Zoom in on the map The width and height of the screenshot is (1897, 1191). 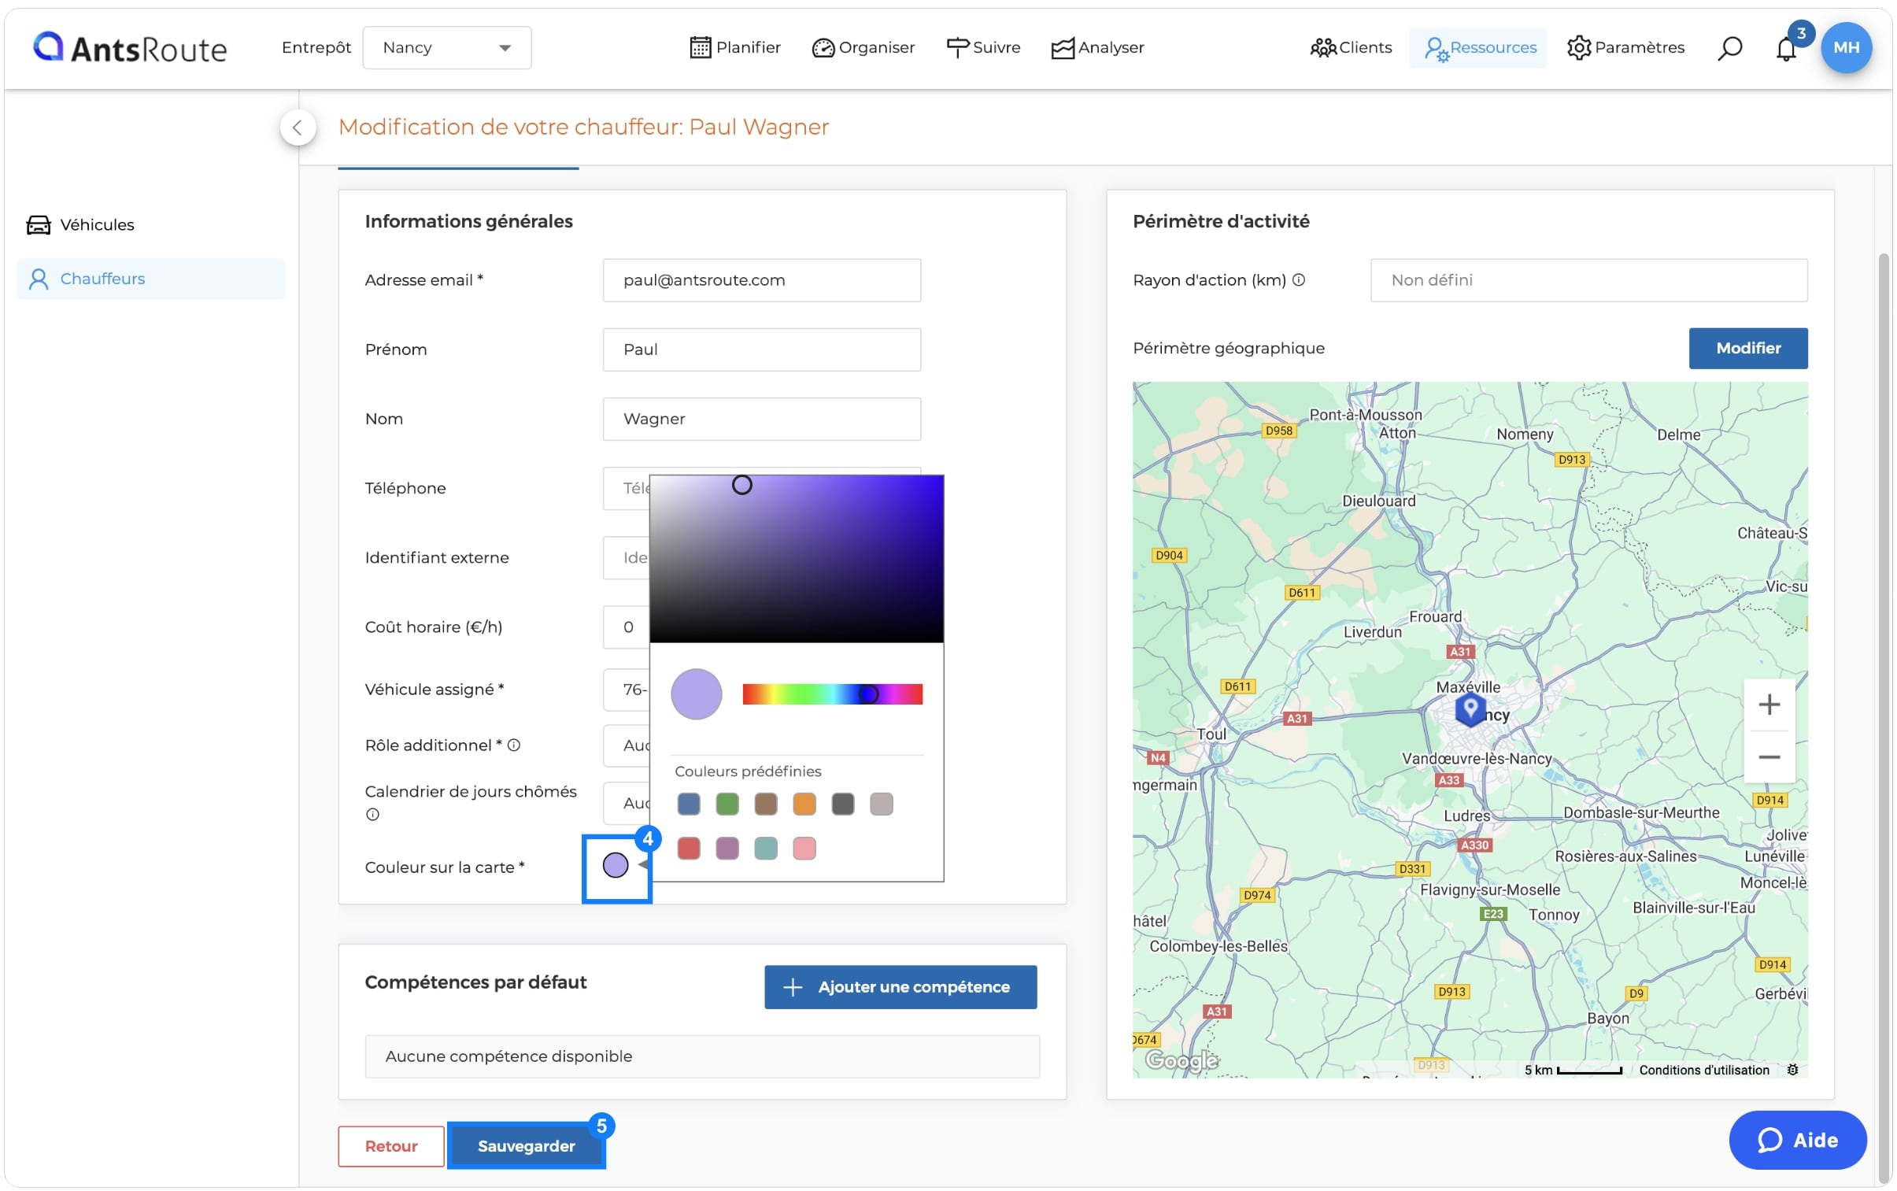coord(1768,705)
